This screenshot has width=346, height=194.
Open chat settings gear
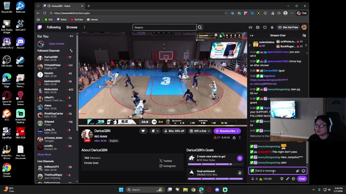[293, 179]
